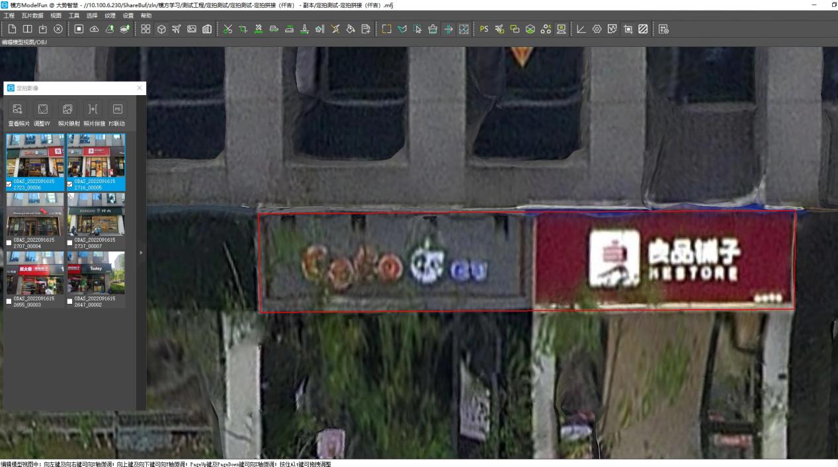The image size is (838, 467).
Task: Check the ODAS_2022091615 2707_00004 checkbox
Action: (9, 243)
